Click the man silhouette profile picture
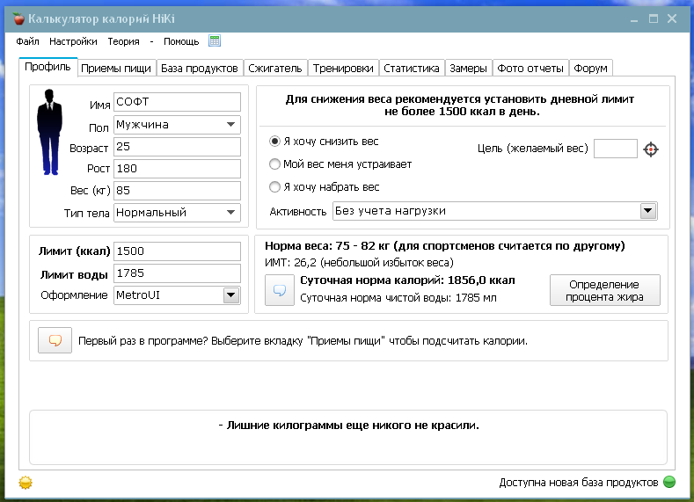 (x=49, y=132)
